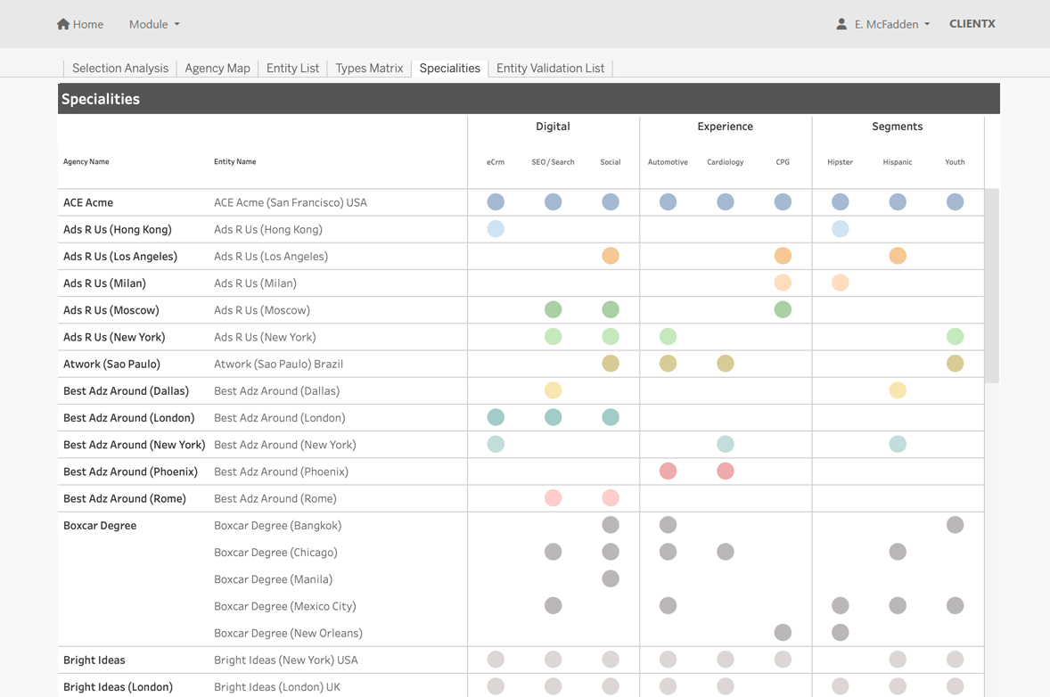Select Ads R Us (New York) Youth dot
The height and width of the screenshot is (697, 1050).
point(955,336)
